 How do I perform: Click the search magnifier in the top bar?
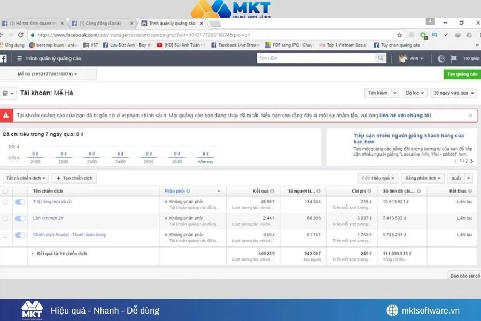tap(379, 57)
